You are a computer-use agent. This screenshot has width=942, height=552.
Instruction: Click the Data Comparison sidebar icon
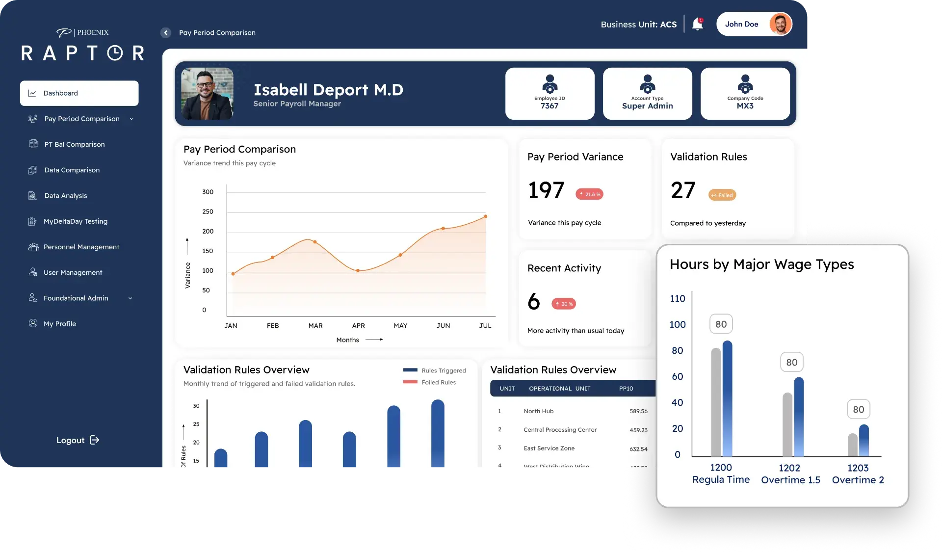point(32,170)
